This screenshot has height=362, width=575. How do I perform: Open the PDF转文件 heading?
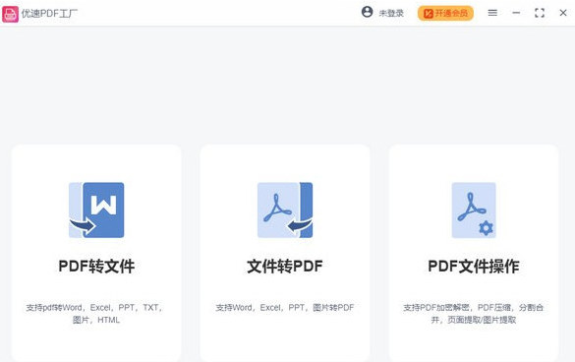pyautogui.click(x=96, y=267)
